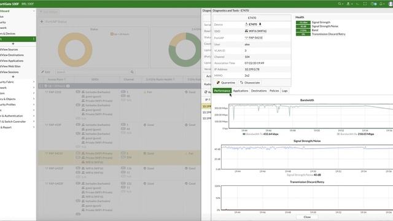The image size is (393, 221).
Task: Switch to the Applications tab
Action: click(240, 91)
